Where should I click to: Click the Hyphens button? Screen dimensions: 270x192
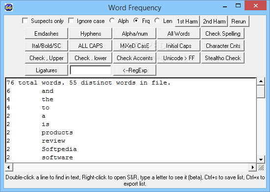click(x=91, y=34)
